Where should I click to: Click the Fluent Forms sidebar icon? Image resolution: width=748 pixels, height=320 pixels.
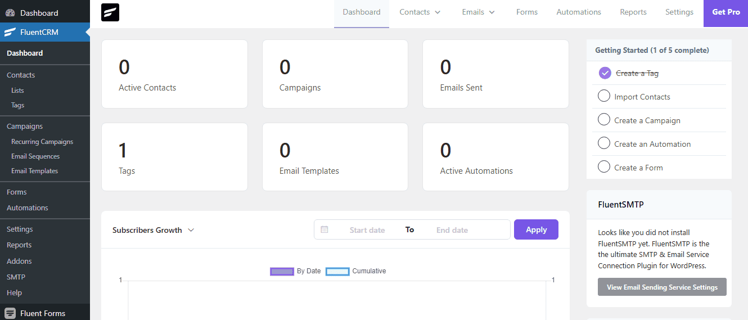coord(10,313)
